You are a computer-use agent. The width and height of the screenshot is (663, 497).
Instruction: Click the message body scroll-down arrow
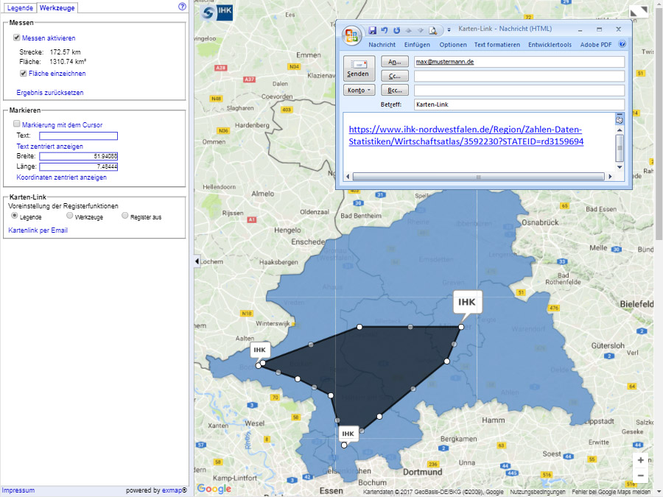[620, 167]
